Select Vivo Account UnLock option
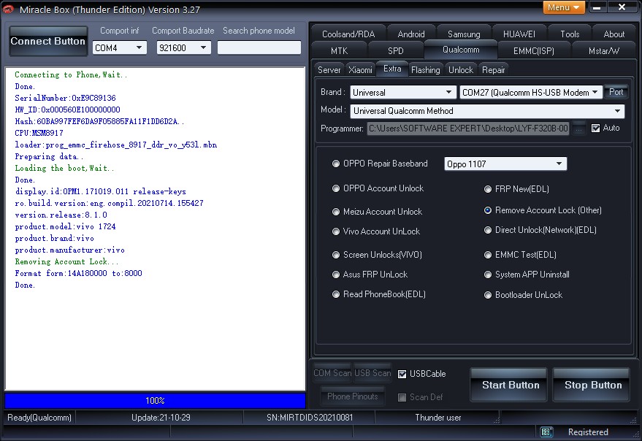The width and height of the screenshot is (642, 441). click(336, 231)
